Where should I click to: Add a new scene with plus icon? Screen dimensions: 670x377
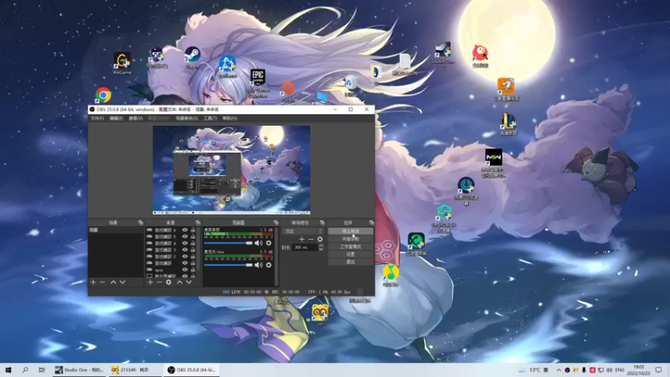coord(93,282)
